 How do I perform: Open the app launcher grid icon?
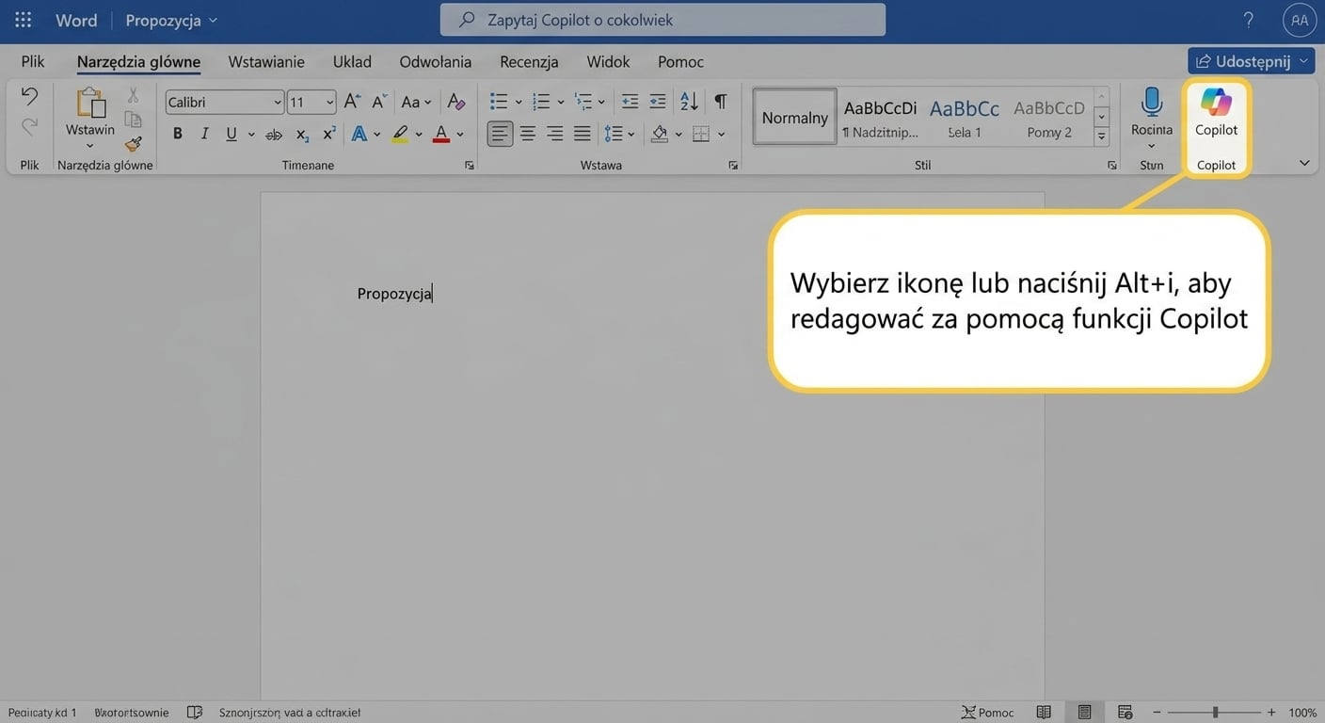(x=24, y=20)
